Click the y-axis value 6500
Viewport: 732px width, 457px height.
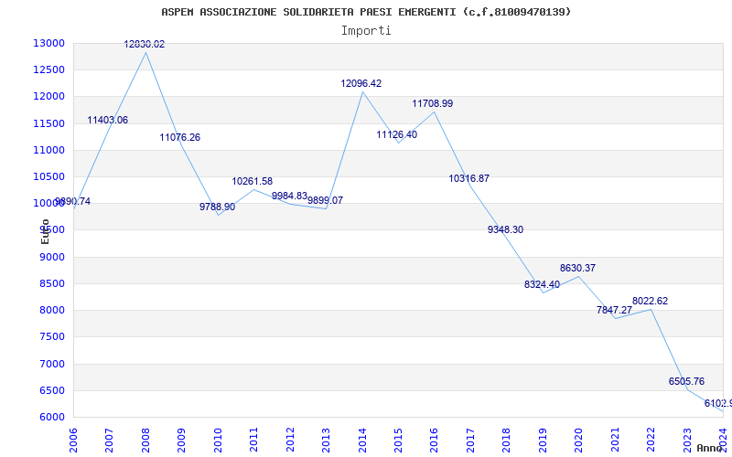(x=51, y=390)
